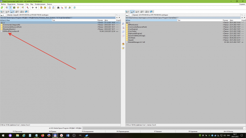The image size is (246, 138).
Task: Click F6 Перемещение button
Action: tap(123, 132)
